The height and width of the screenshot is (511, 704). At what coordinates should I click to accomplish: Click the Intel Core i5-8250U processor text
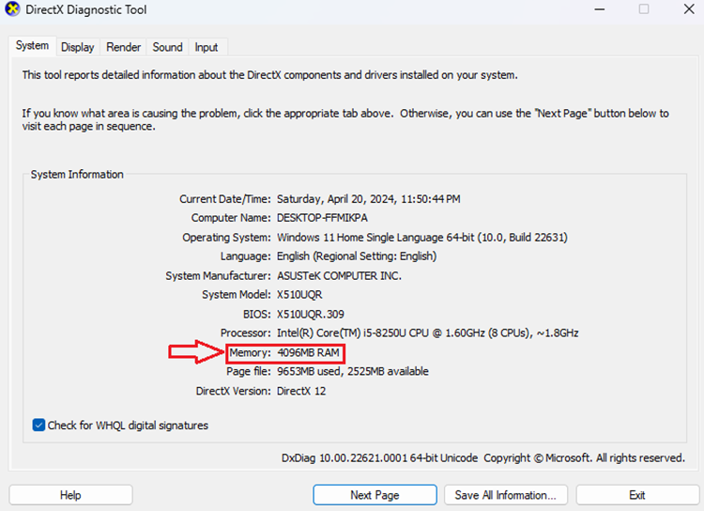pos(427,333)
